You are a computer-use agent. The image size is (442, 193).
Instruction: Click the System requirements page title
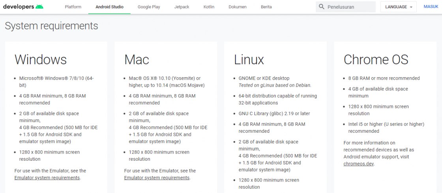[x=52, y=26]
